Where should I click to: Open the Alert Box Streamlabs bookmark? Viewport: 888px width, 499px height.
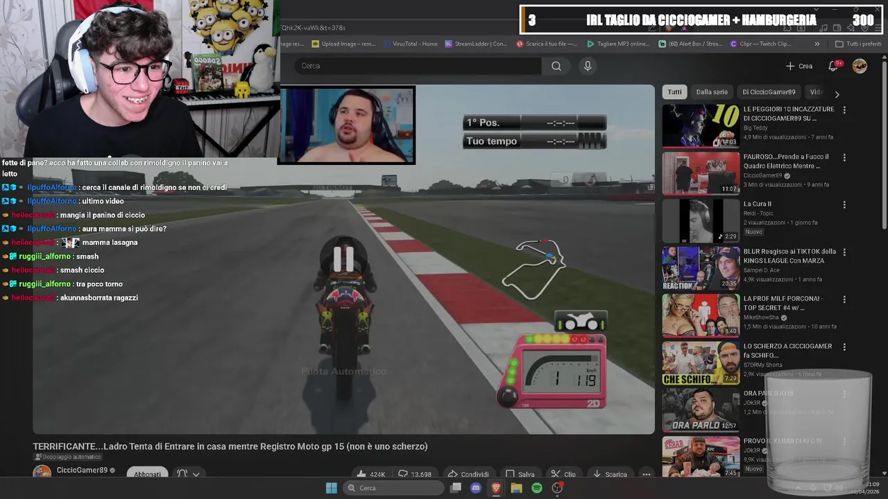pos(690,44)
